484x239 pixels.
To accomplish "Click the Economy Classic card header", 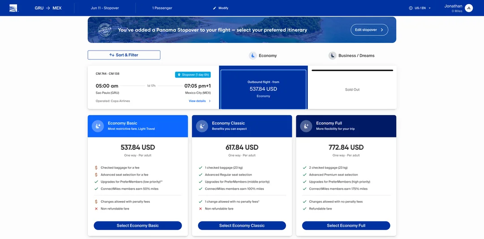I will click(242, 126).
